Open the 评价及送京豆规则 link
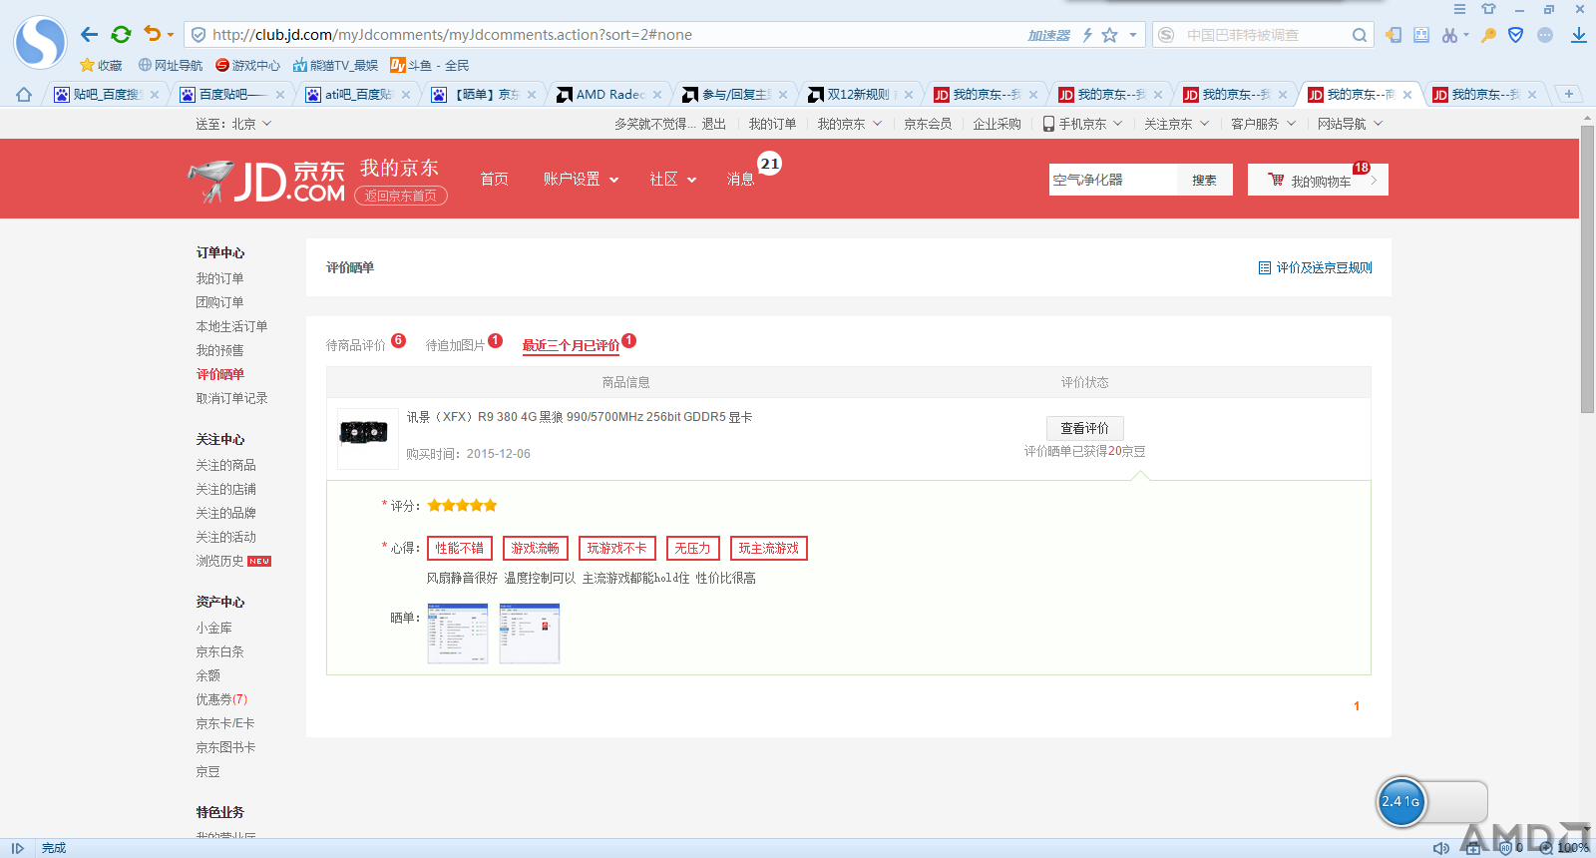1596x858 pixels. [x=1316, y=267]
